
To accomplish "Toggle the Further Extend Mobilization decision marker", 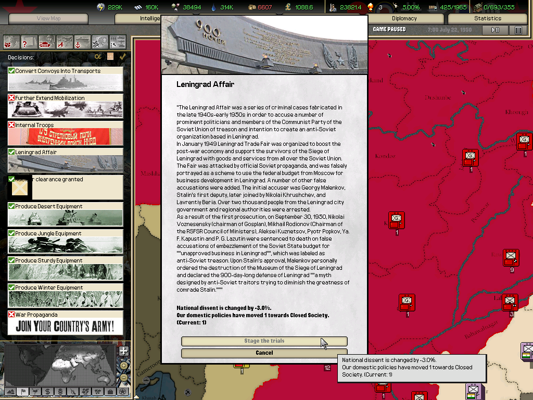I will pos(11,98).
